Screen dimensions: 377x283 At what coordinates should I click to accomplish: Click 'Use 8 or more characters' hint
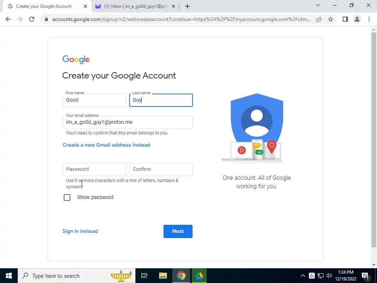click(122, 184)
